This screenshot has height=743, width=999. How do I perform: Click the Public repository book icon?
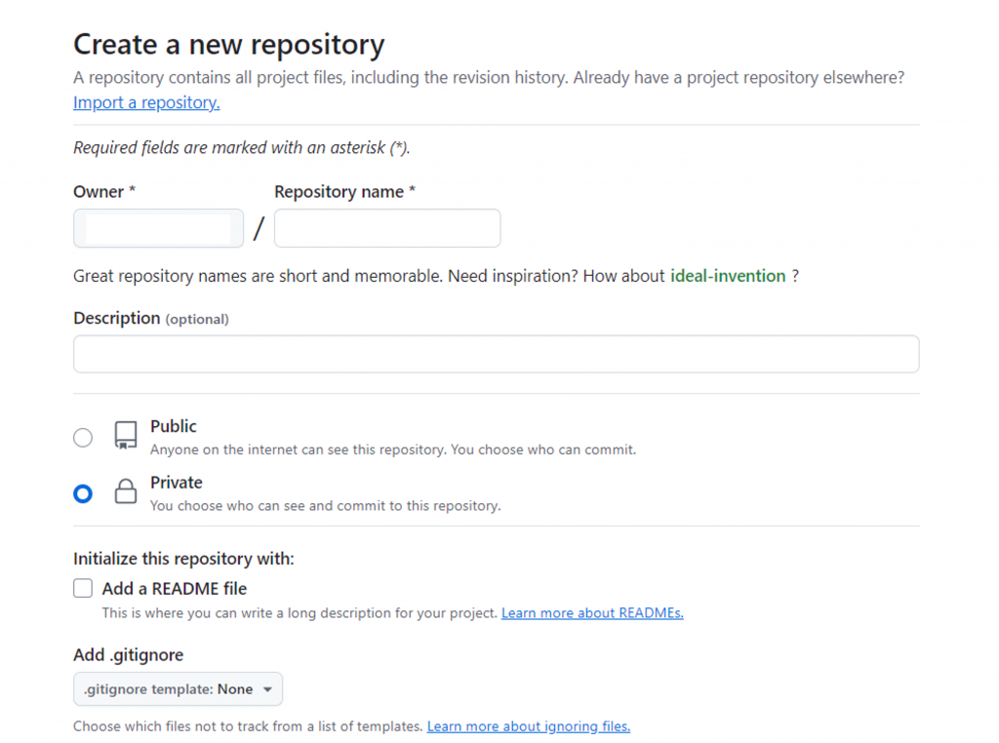coord(126,436)
